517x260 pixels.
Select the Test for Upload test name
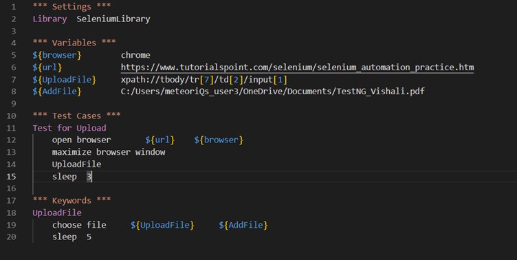pyautogui.click(x=69, y=128)
